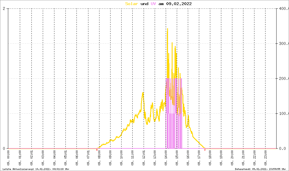Click the time label "09. 10:00"
Image resolution: width=289 pixels, height=171 pixels.
pyautogui.click(x=122, y=158)
